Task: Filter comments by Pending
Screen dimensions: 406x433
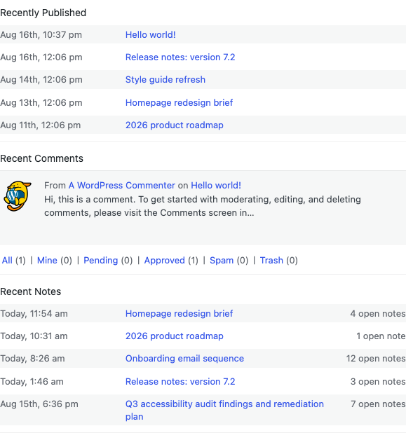Action: point(100,261)
